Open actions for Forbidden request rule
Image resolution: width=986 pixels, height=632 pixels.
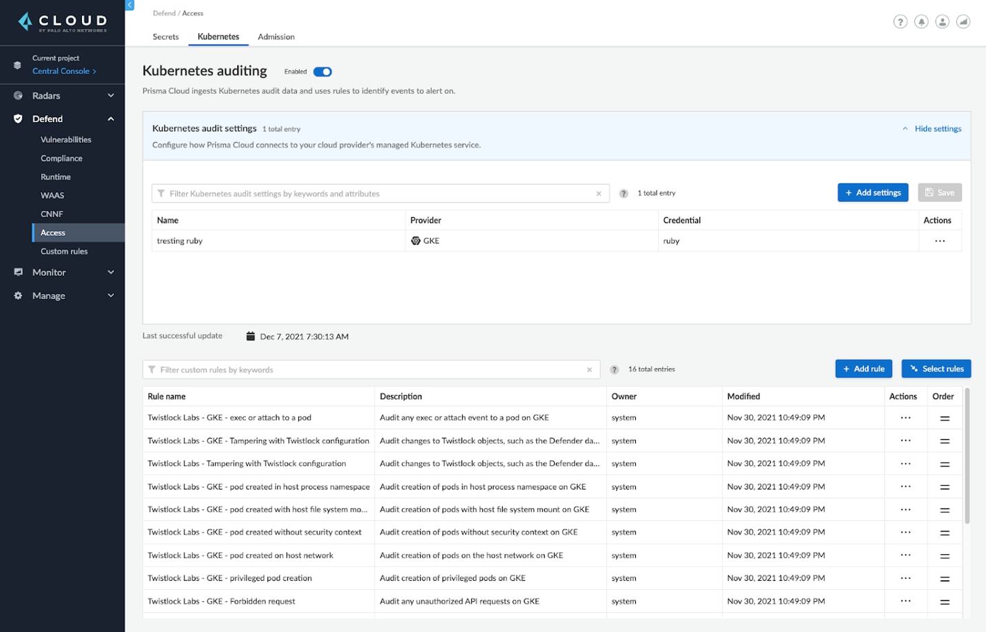[x=905, y=601]
